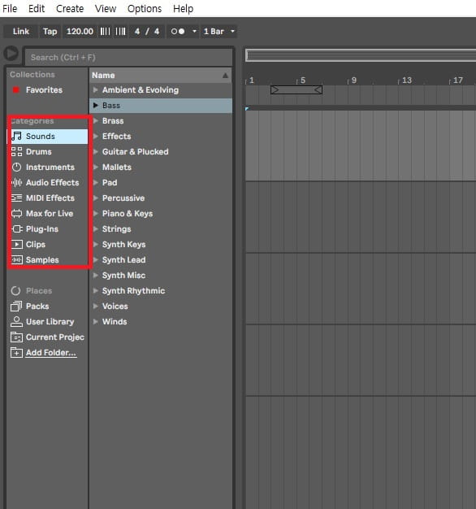Click the time signature denominator 4
This screenshot has height=509, width=476.
pyautogui.click(x=157, y=32)
